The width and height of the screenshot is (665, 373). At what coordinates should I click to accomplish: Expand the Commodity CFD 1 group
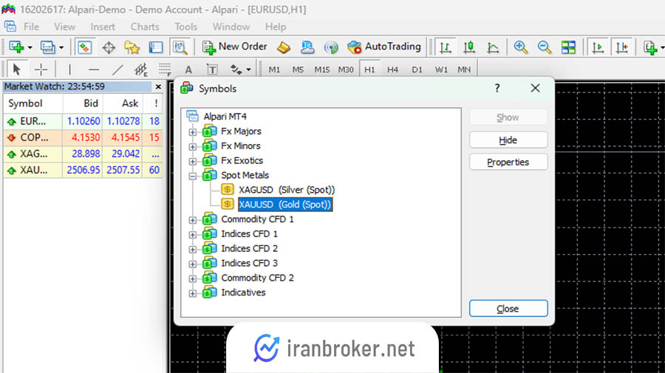point(193,220)
